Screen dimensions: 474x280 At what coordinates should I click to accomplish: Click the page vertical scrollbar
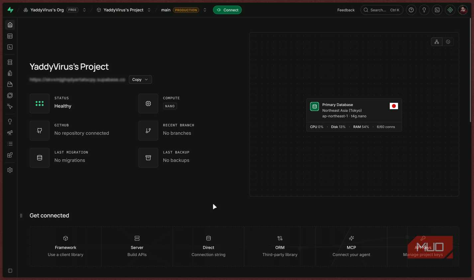coord(470,70)
